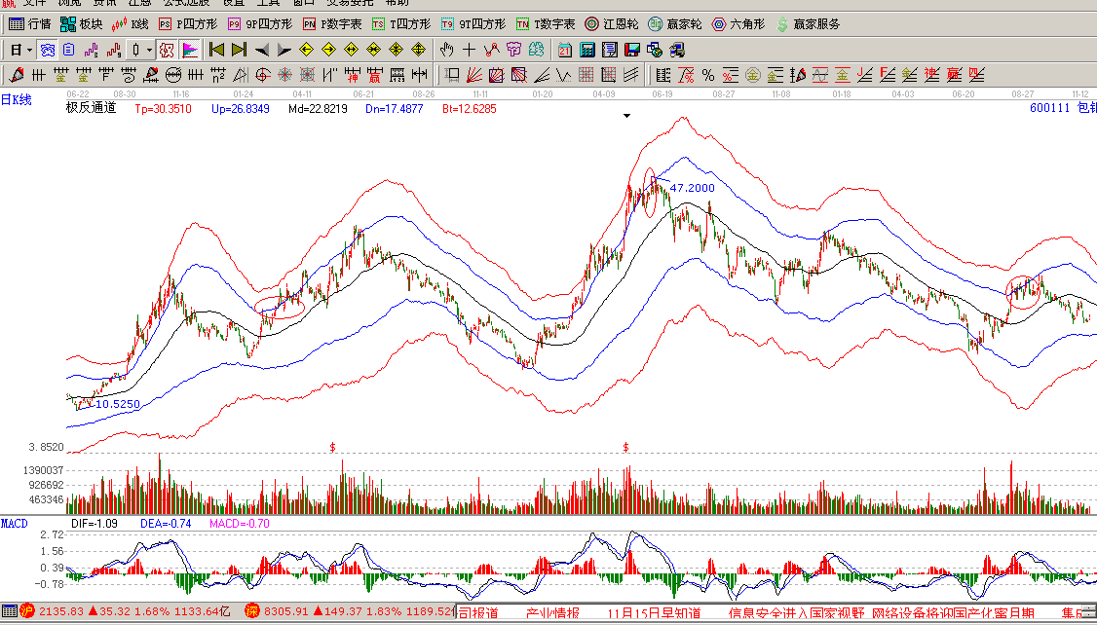
Task: Open the calculator icon
Action: tap(588, 50)
